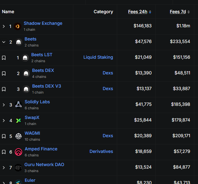Expand the Solidly Labs row
198x184 pixels.
(x=4, y=105)
